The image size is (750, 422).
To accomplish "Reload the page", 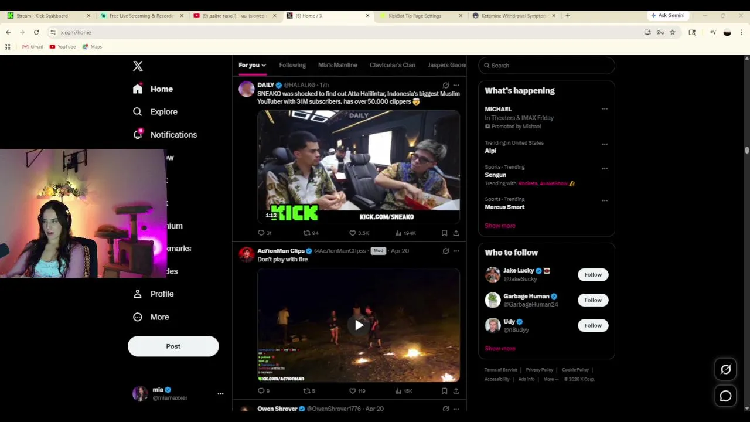I will tap(36, 32).
